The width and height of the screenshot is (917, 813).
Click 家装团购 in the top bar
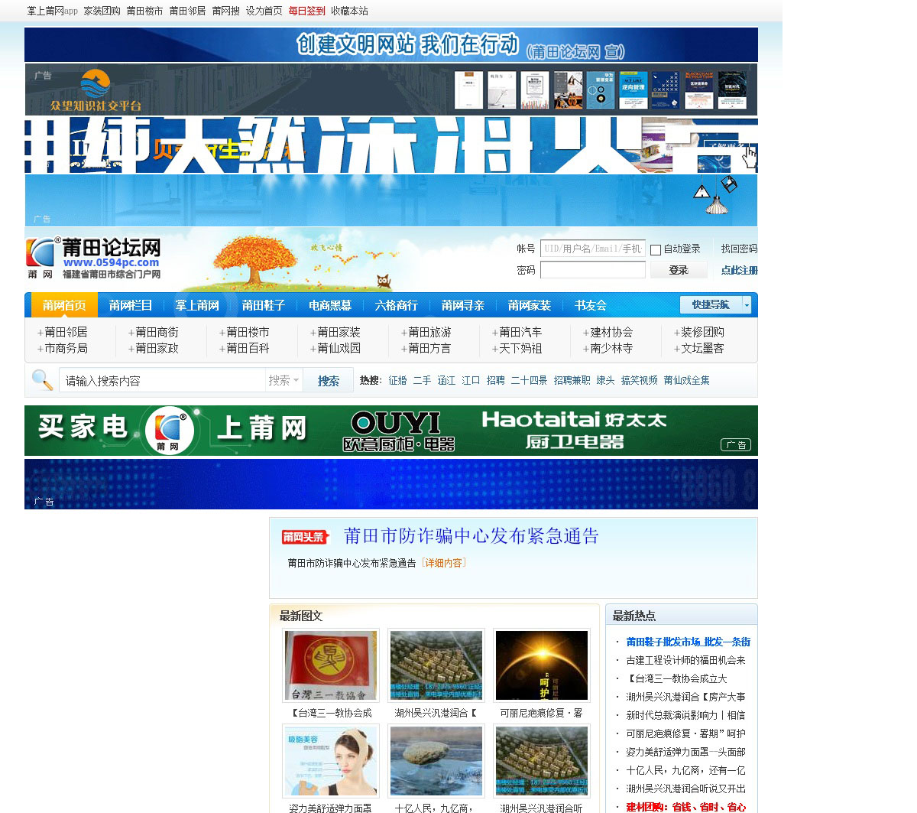point(102,11)
